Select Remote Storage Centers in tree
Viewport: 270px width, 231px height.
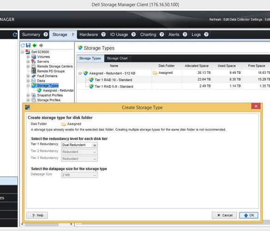click(x=55, y=67)
